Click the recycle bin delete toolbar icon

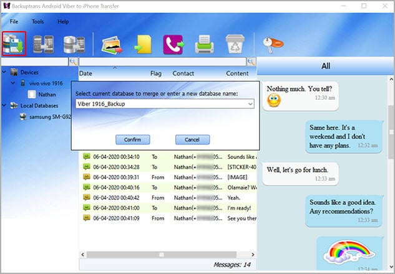[235, 44]
